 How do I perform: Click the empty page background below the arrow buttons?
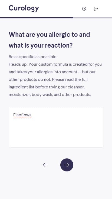pyautogui.click(x=56, y=185)
